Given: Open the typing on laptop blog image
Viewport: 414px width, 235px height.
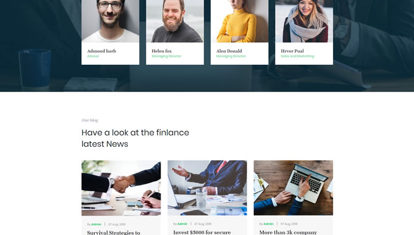Looking at the screenshot, I should pos(294,188).
